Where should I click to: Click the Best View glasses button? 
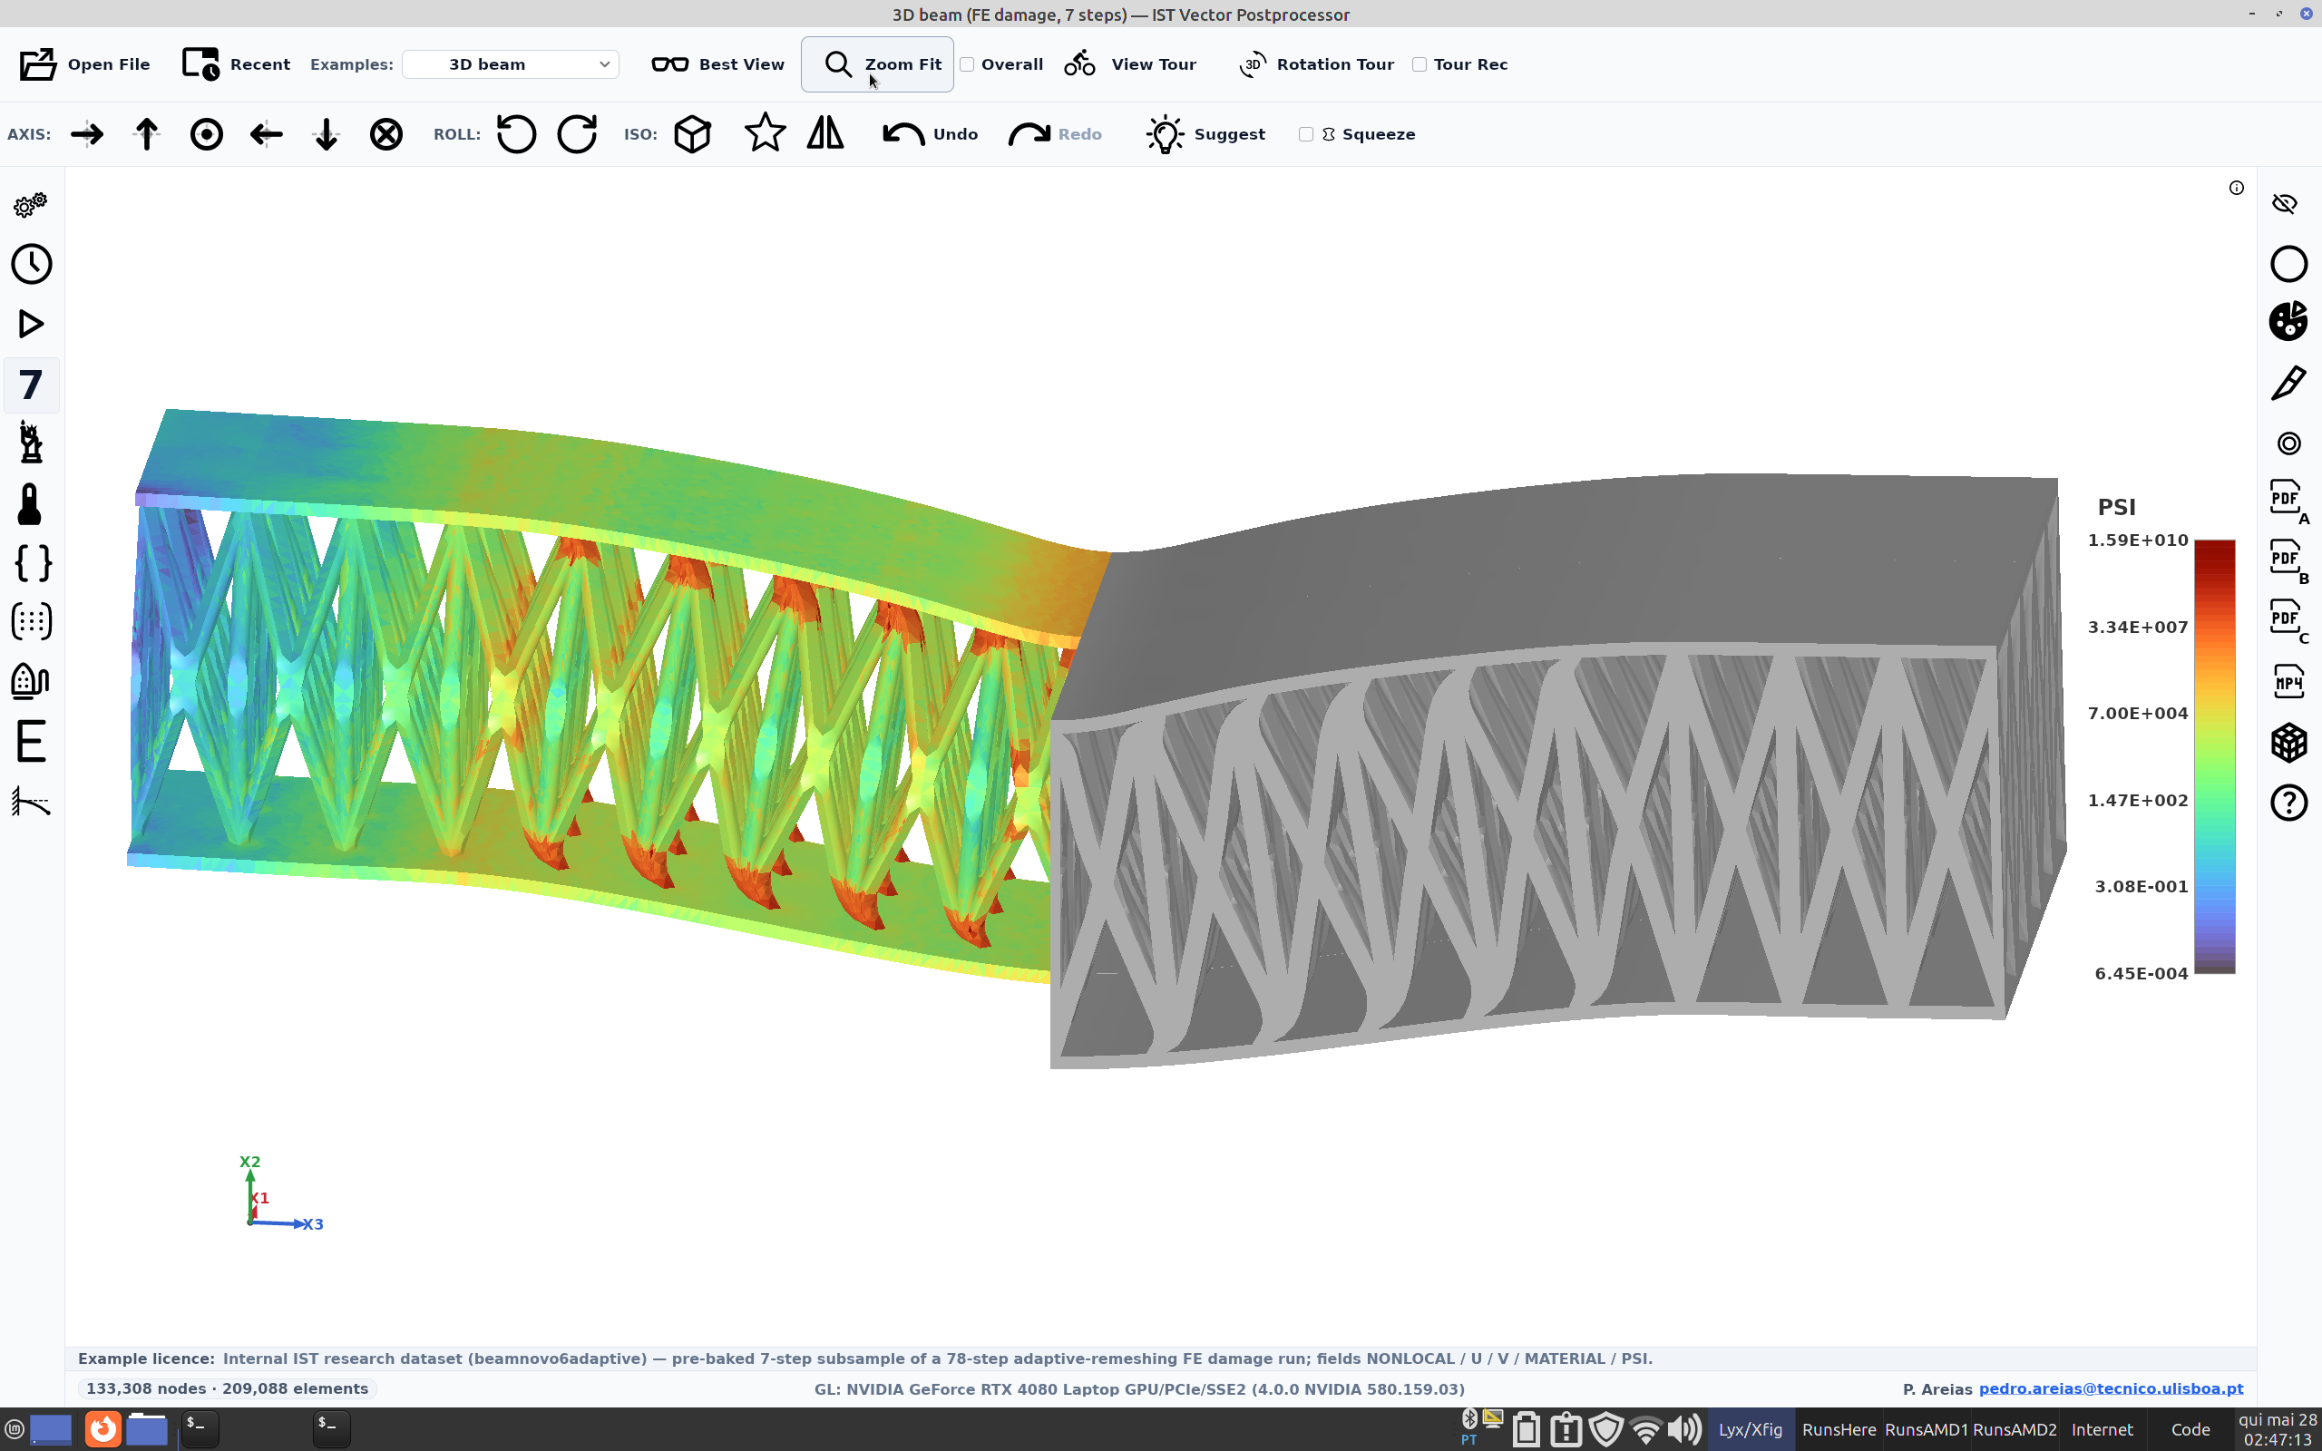[717, 64]
